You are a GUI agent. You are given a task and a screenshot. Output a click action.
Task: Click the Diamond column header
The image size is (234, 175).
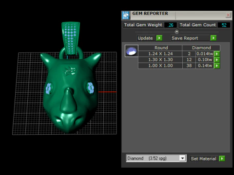(x=201, y=48)
